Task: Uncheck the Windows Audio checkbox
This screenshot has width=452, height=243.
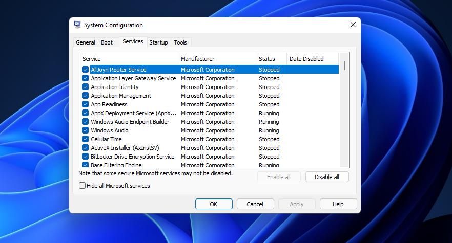Action: click(85, 130)
